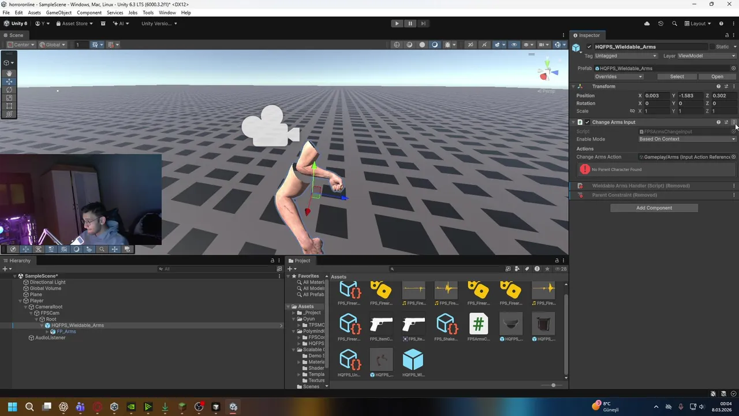
Task: Select the Rotate tool
Action: (9, 90)
